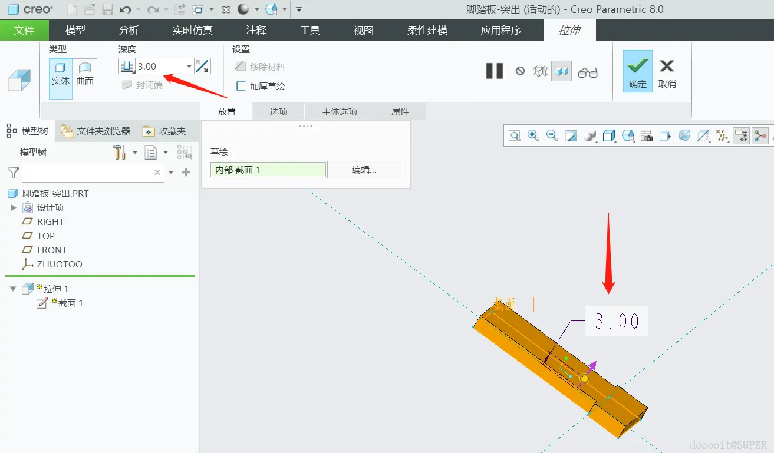This screenshot has width=774, height=453.
Task: Add filter with plus icon in tree
Action: [186, 172]
